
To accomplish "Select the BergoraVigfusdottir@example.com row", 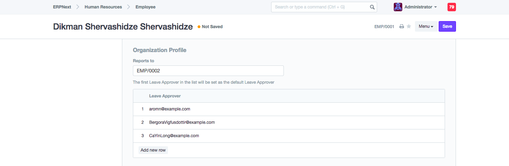I will point(182,122).
